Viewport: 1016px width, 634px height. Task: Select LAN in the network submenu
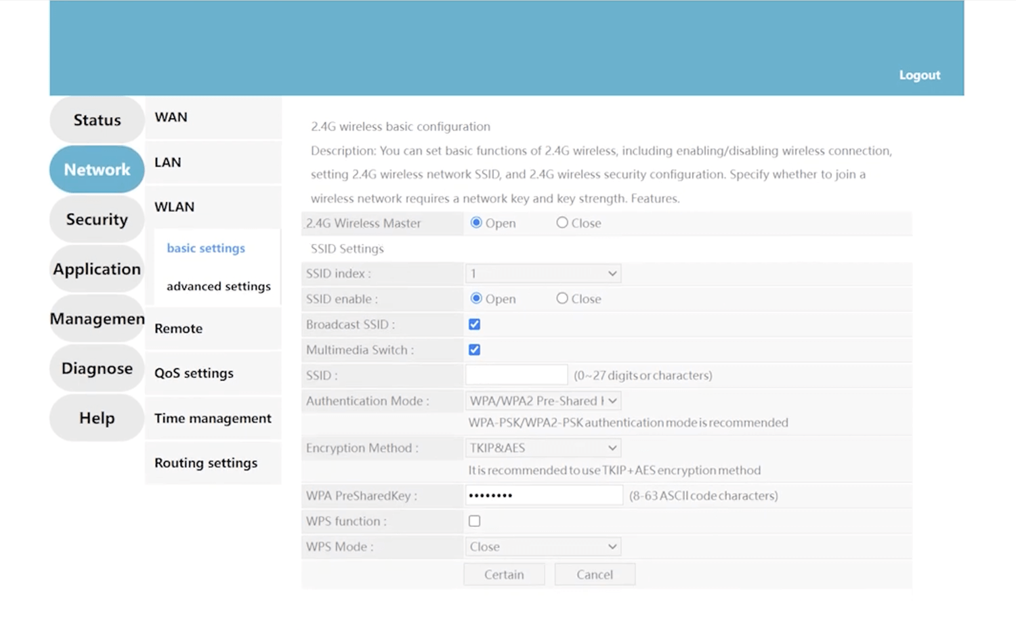pos(168,163)
